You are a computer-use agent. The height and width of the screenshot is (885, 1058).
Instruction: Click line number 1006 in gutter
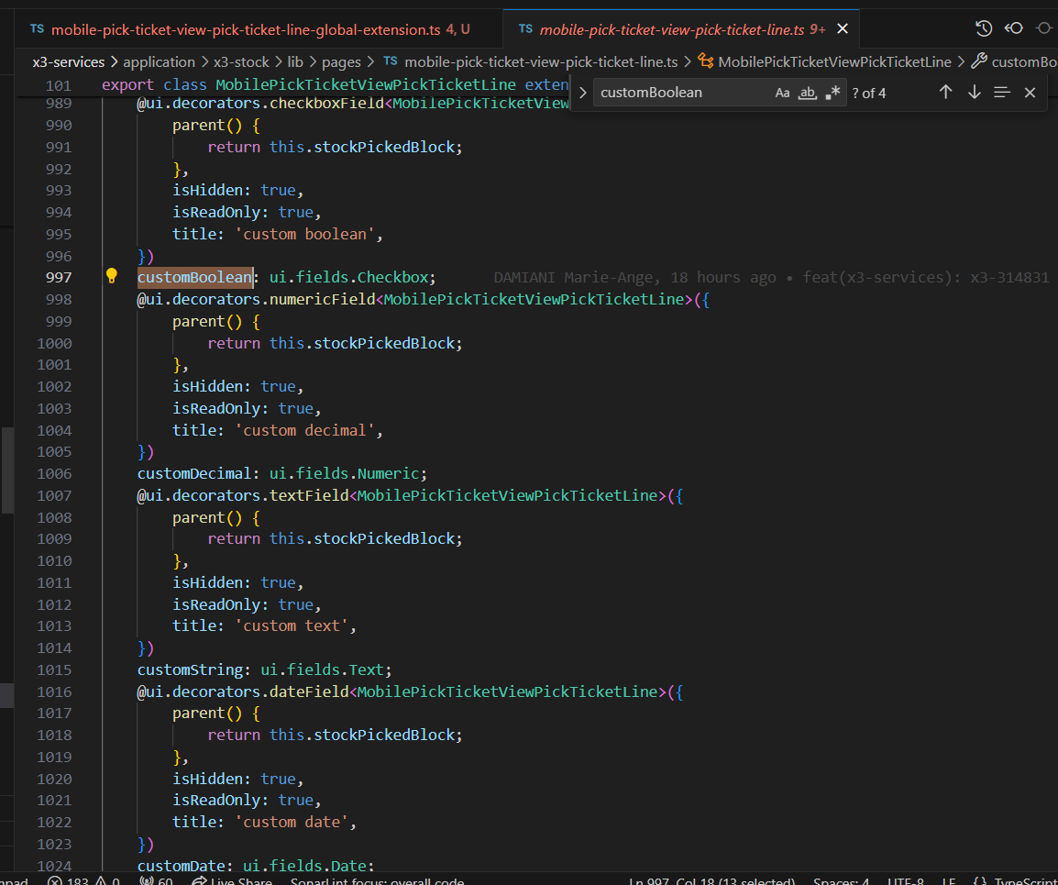click(54, 474)
